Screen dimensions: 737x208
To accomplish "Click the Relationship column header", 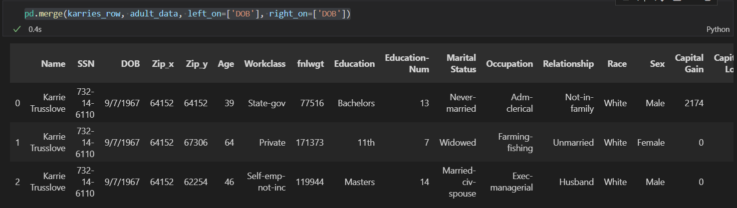I will 568,64.
